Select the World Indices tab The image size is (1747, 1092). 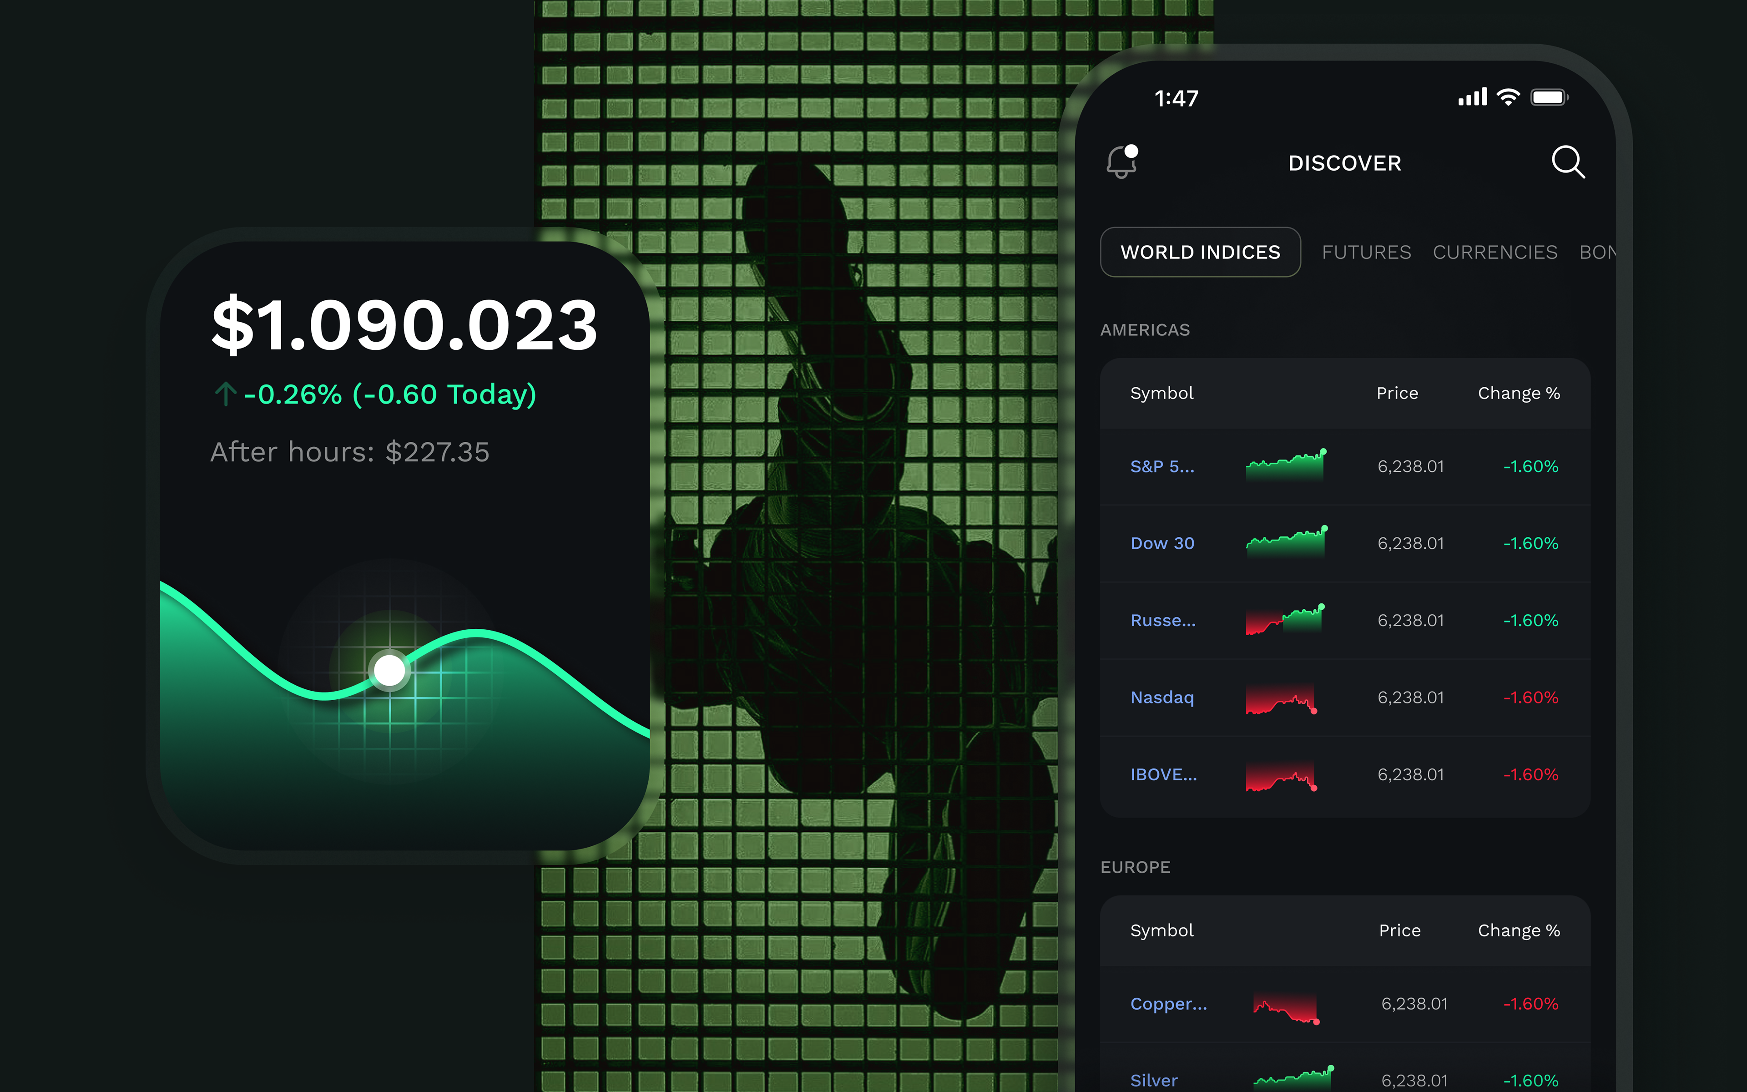click(x=1200, y=252)
